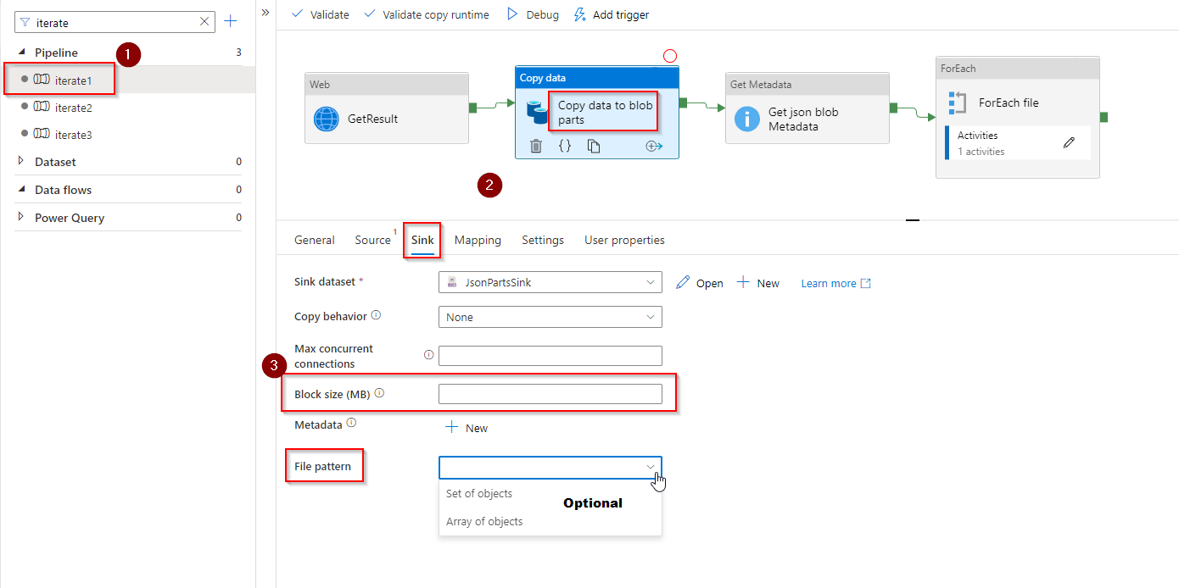Open the iterate1 pipeline
Image resolution: width=1179 pixels, height=588 pixels.
pos(74,80)
